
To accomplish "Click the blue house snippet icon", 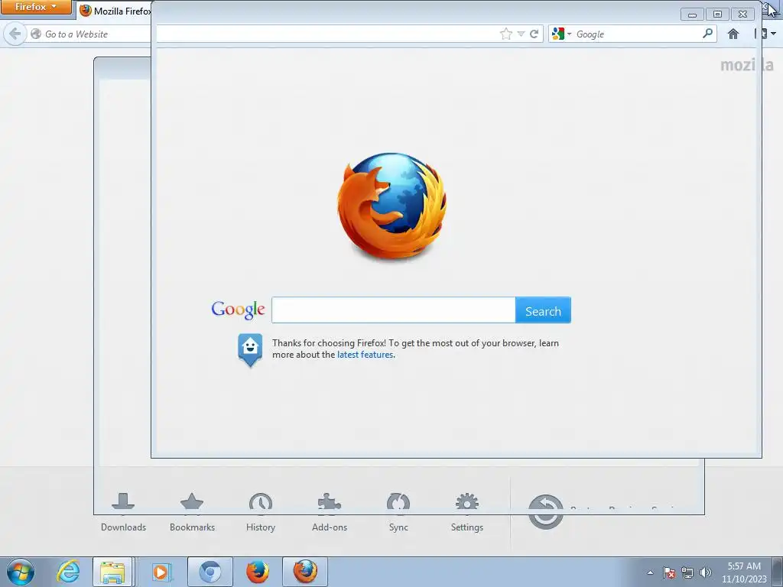I will [x=250, y=350].
